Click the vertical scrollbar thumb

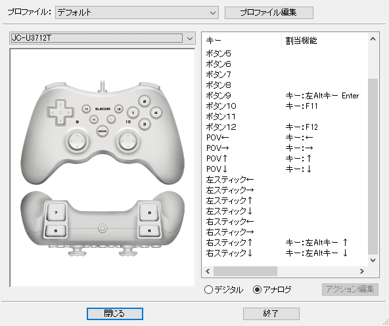tap(373, 167)
